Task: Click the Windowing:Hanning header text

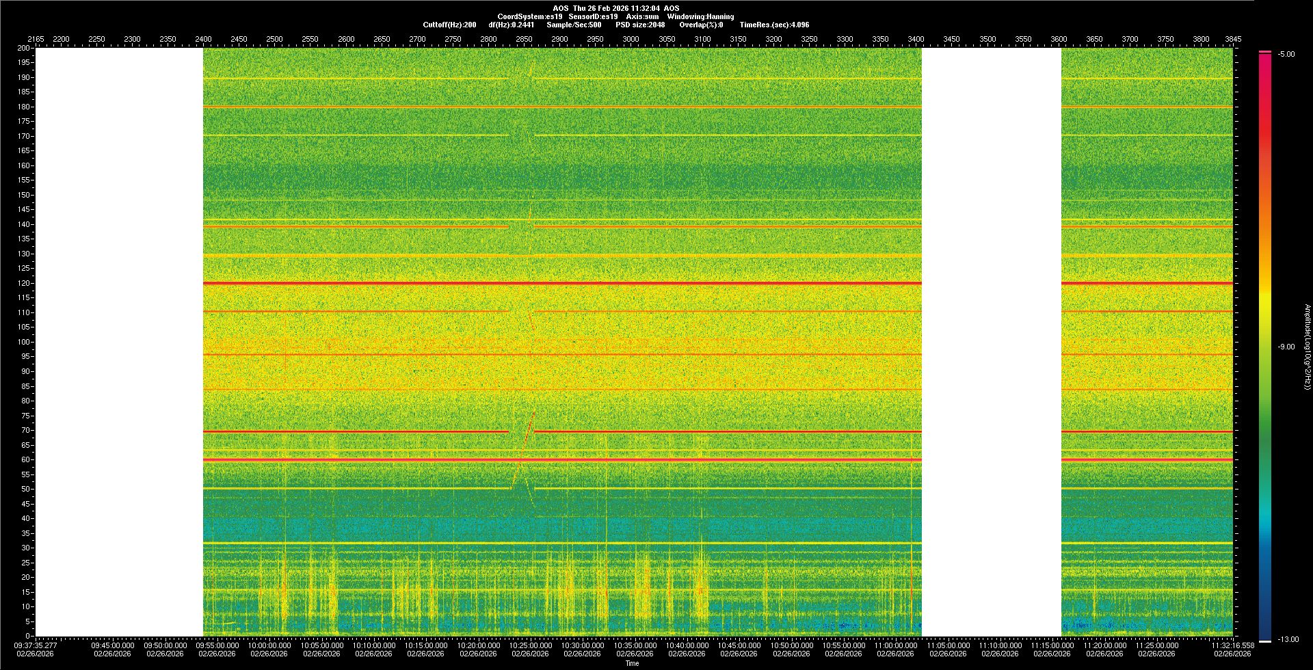Action: pyautogui.click(x=700, y=16)
